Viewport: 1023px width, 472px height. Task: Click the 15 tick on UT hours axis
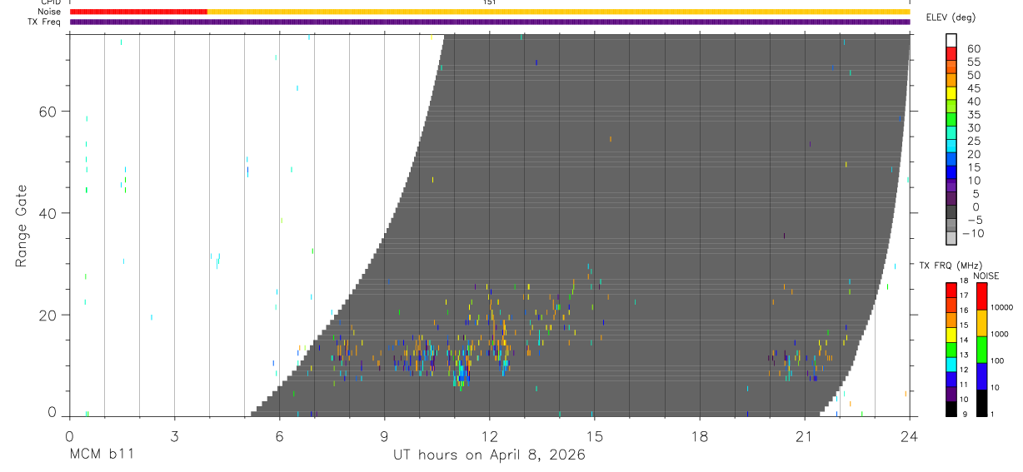point(595,436)
